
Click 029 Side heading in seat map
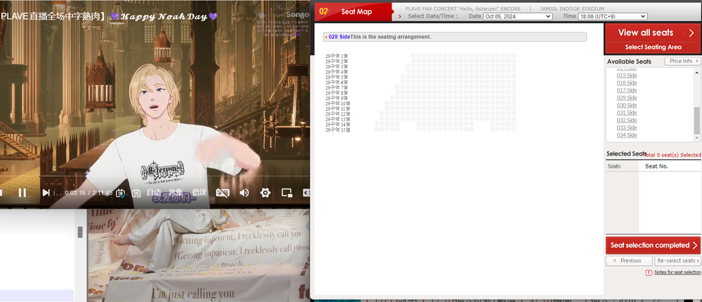[x=339, y=37]
